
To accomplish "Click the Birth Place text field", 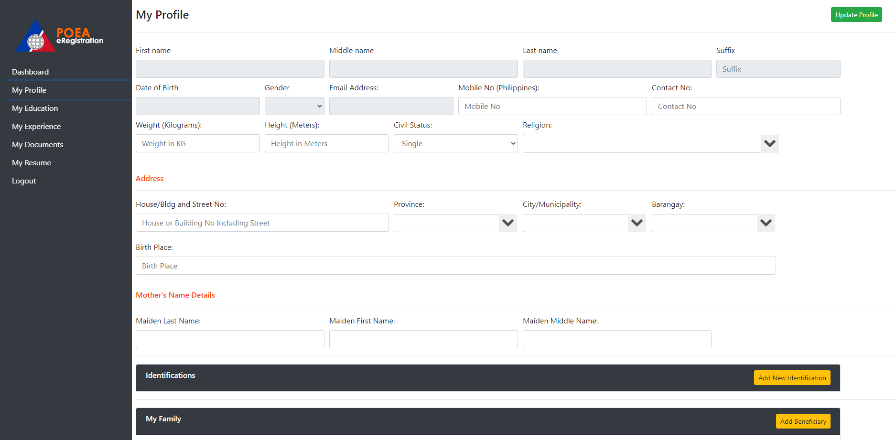I will 455,266.
